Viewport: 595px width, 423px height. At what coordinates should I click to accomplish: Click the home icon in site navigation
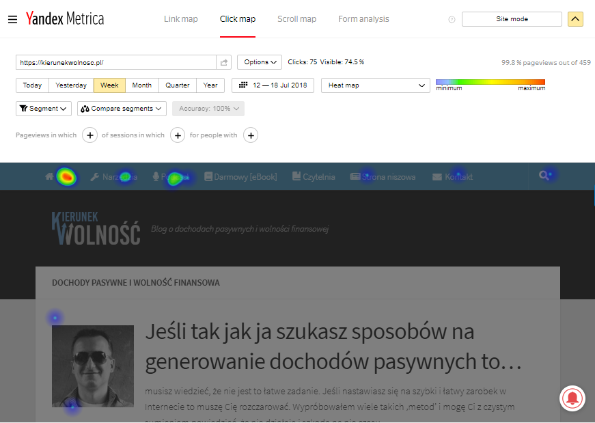49,176
